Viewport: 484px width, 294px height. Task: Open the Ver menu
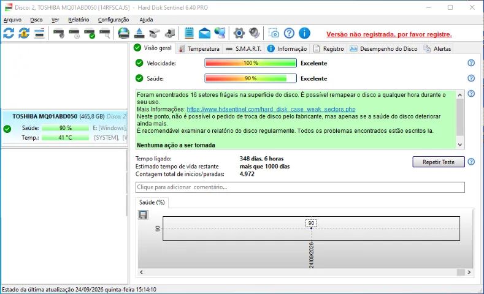coord(55,20)
